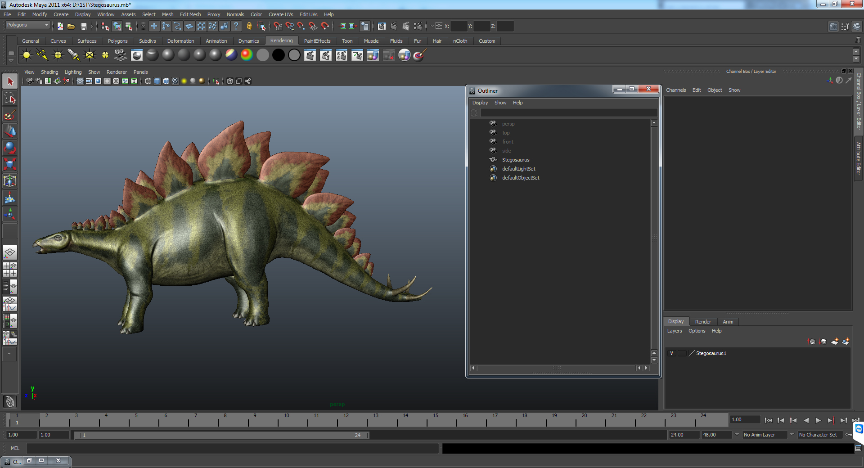Screen dimensions: 864x468
Task: Expand the toolbox bottom layout arrow
Action: coord(9,354)
